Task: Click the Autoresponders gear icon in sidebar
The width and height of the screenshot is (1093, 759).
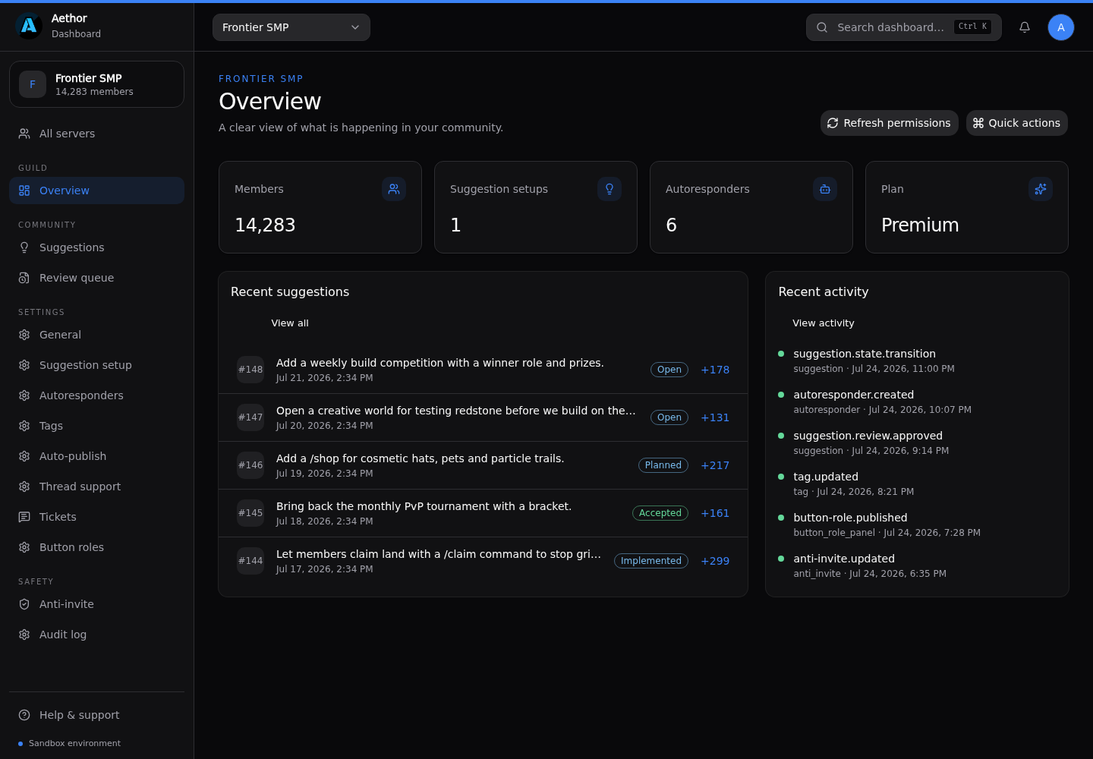Action: click(24, 395)
